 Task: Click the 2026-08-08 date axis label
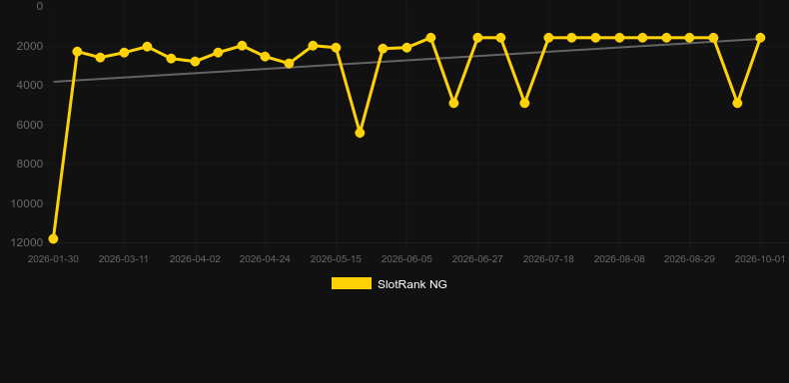coord(619,259)
